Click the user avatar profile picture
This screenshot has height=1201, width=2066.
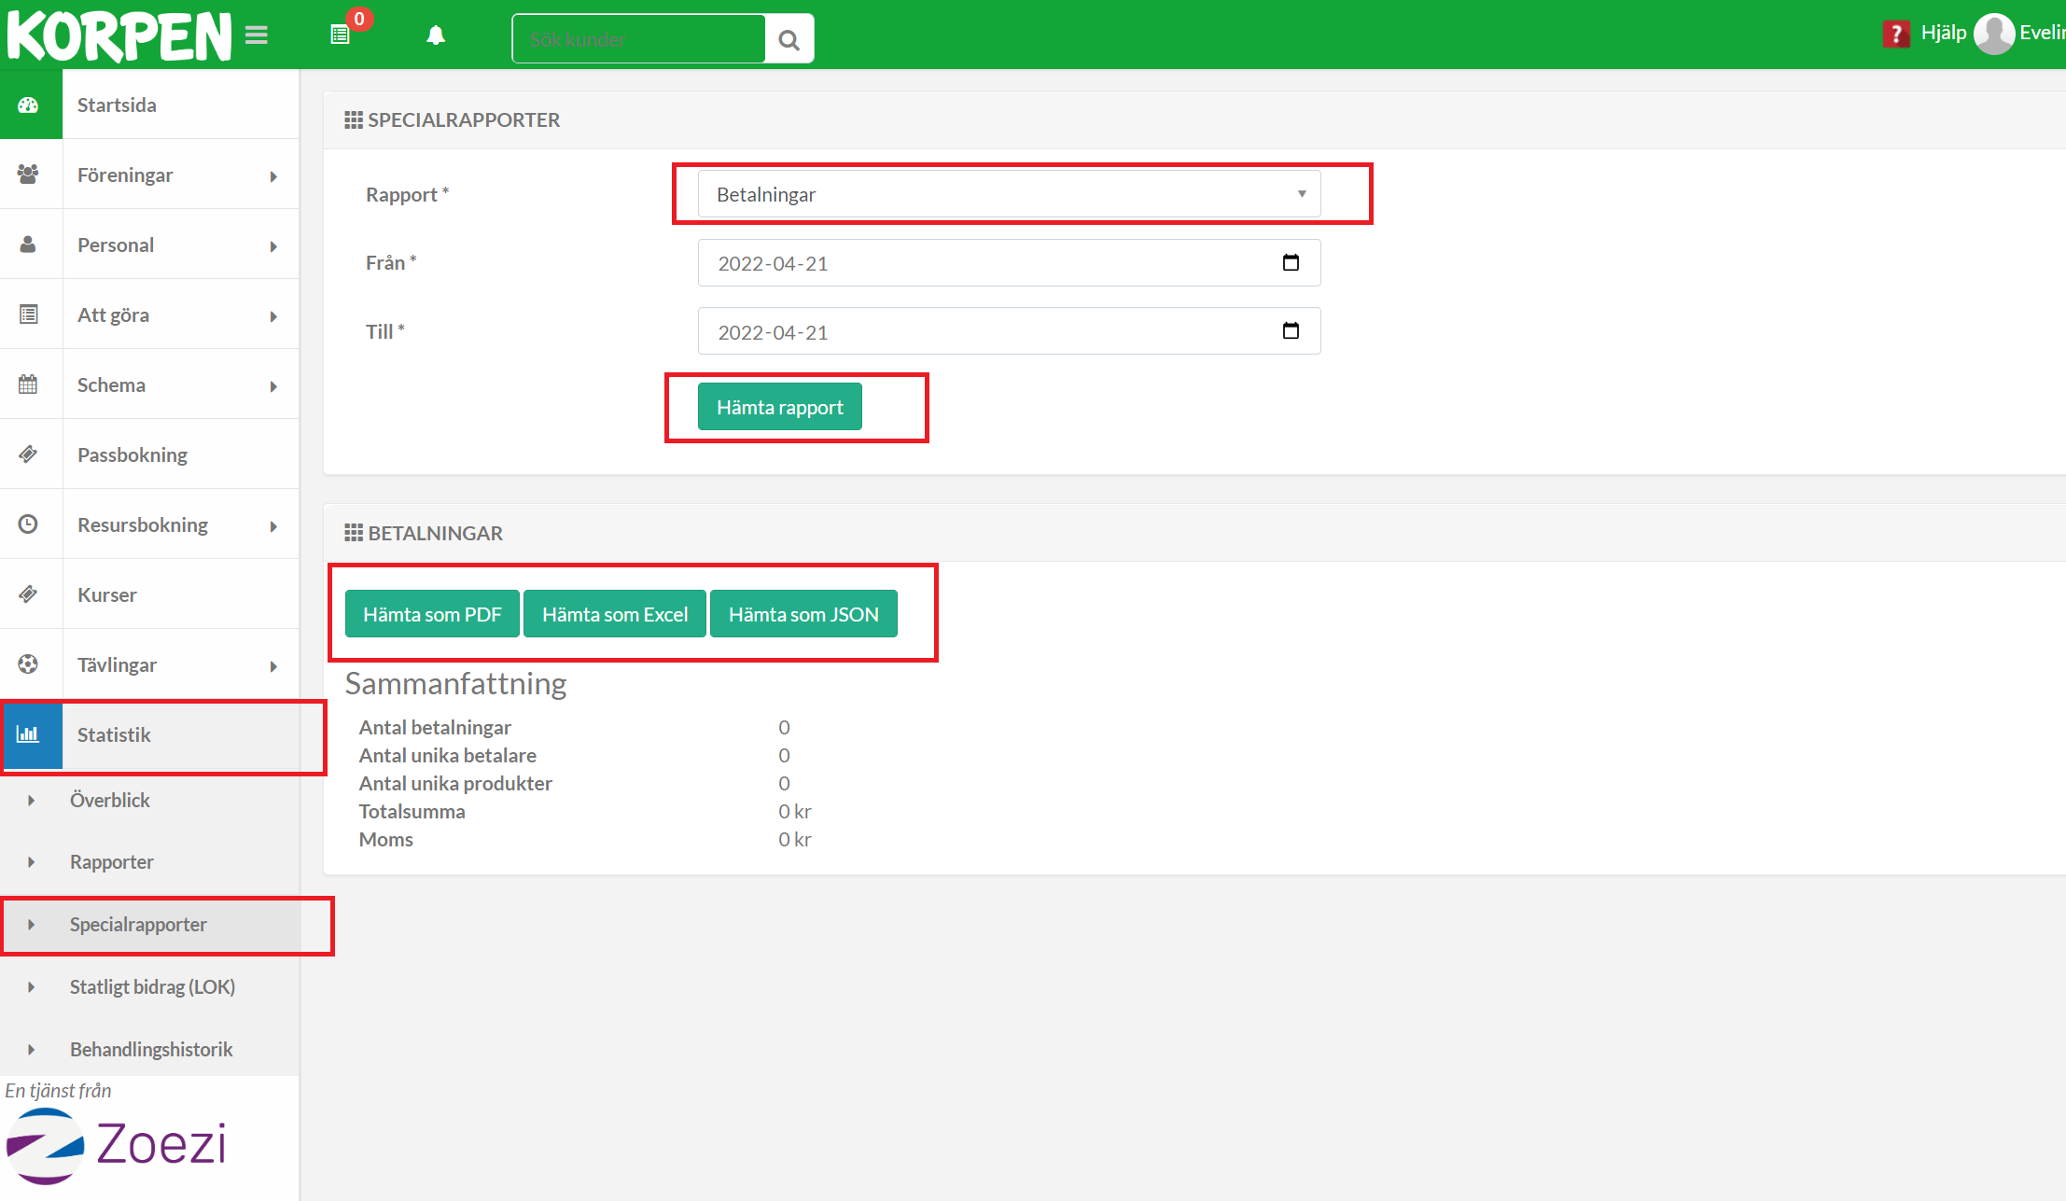click(1994, 35)
